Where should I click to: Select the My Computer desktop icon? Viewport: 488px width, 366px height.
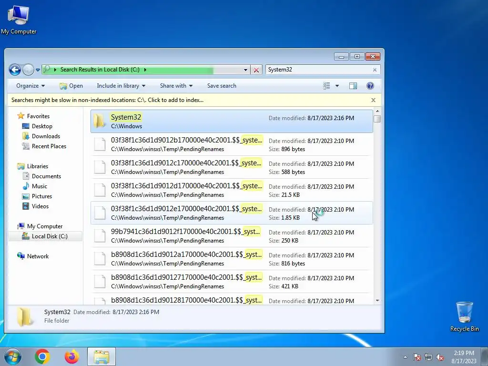[19, 20]
